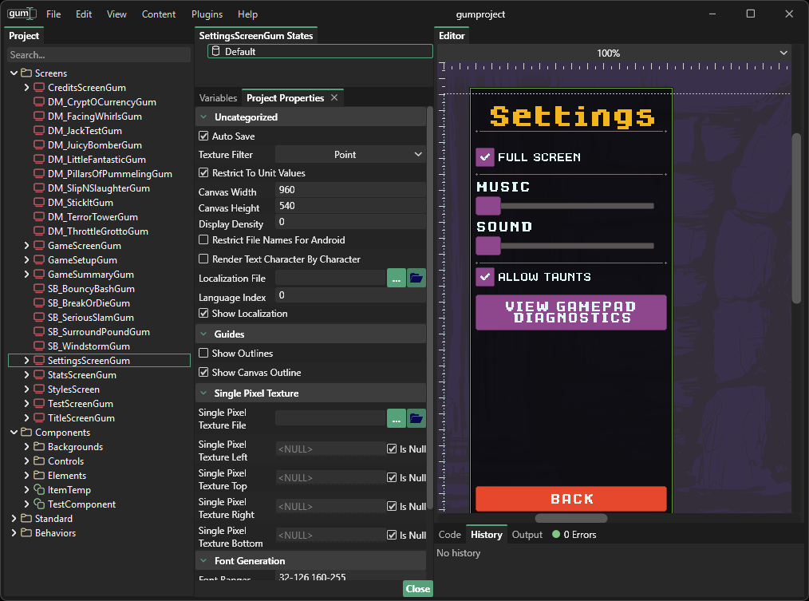
Task: Collapse the Guides section
Action: [x=203, y=334]
